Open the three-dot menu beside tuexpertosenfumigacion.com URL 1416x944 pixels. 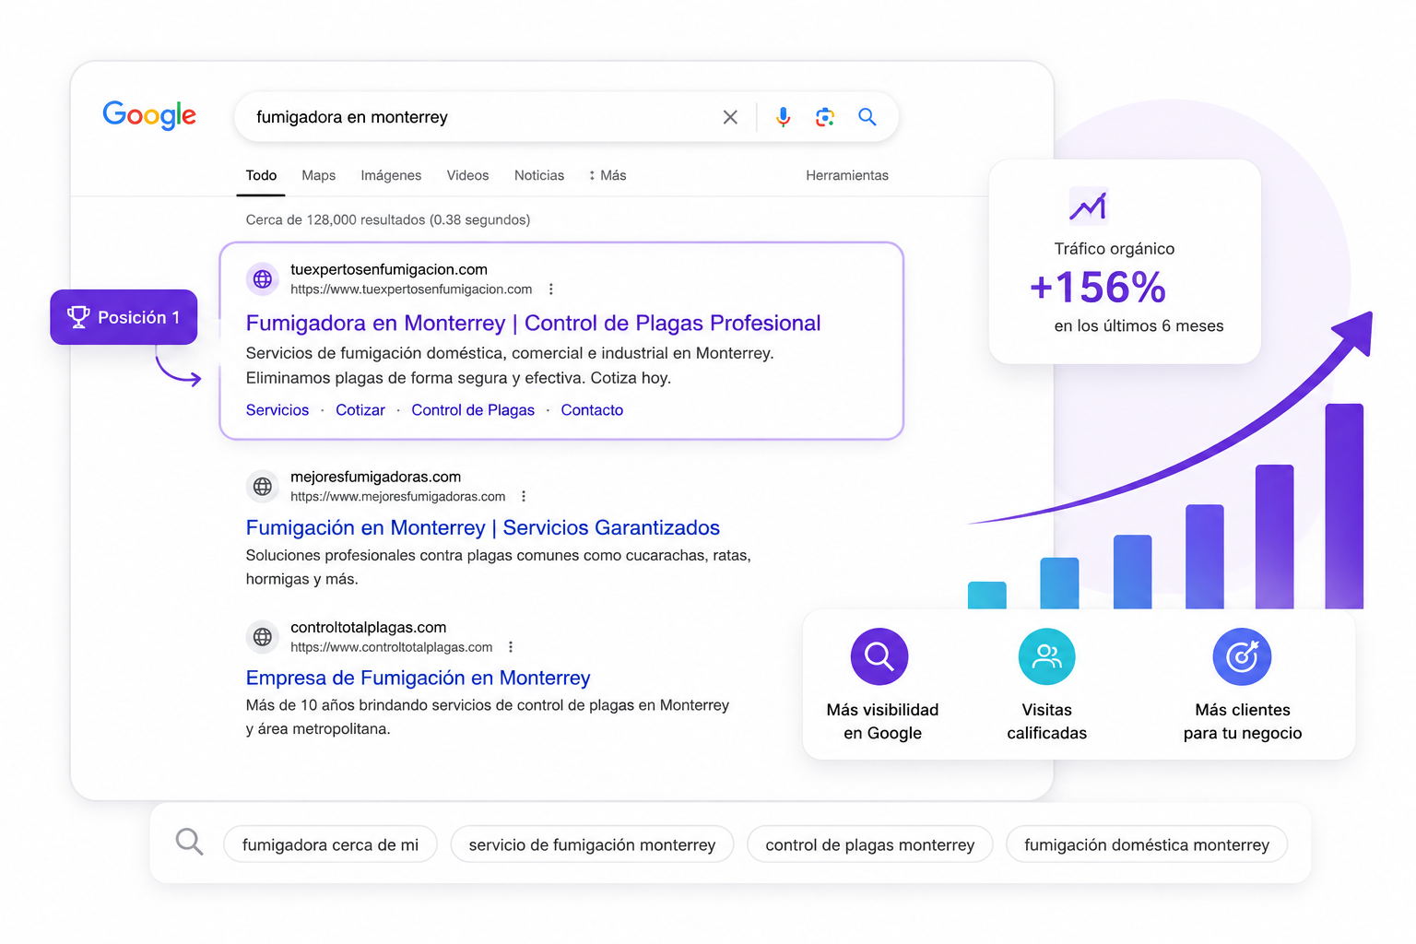(x=551, y=289)
